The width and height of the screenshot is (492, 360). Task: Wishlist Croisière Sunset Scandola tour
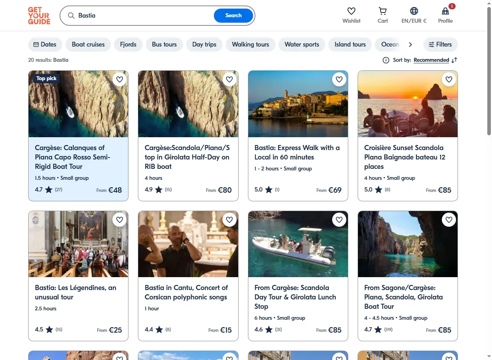(x=449, y=79)
